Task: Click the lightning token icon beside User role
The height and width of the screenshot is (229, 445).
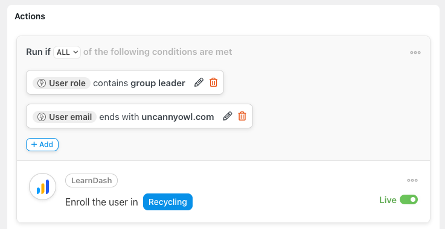Action: (42, 83)
